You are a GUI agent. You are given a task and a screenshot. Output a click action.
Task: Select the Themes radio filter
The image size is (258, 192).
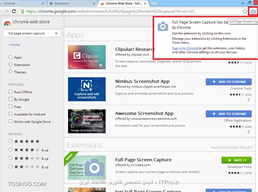pos(10,72)
